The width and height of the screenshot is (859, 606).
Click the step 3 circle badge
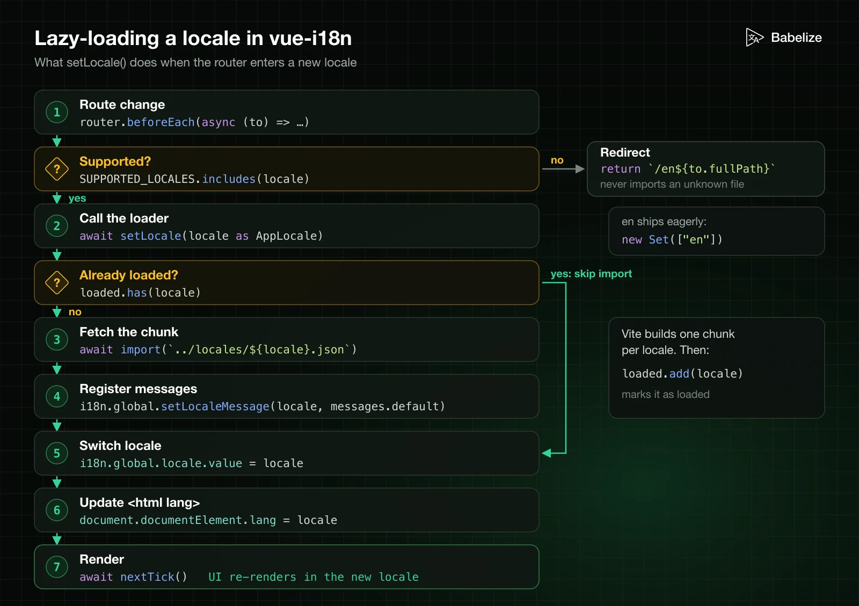tap(57, 339)
